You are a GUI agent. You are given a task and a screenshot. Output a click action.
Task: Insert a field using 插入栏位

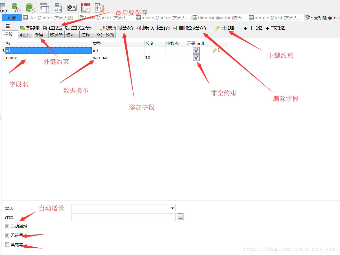154,28
